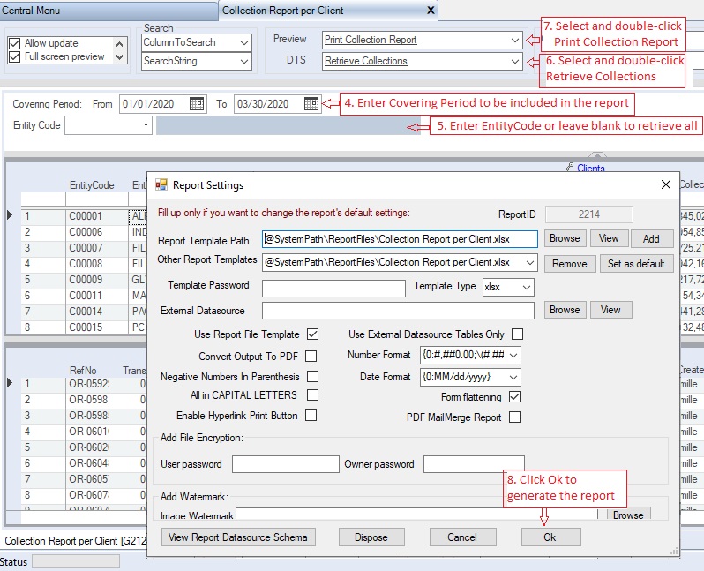Enable All in CAPITAL LETTERS option
This screenshot has width=704, height=571.
tap(312, 394)
